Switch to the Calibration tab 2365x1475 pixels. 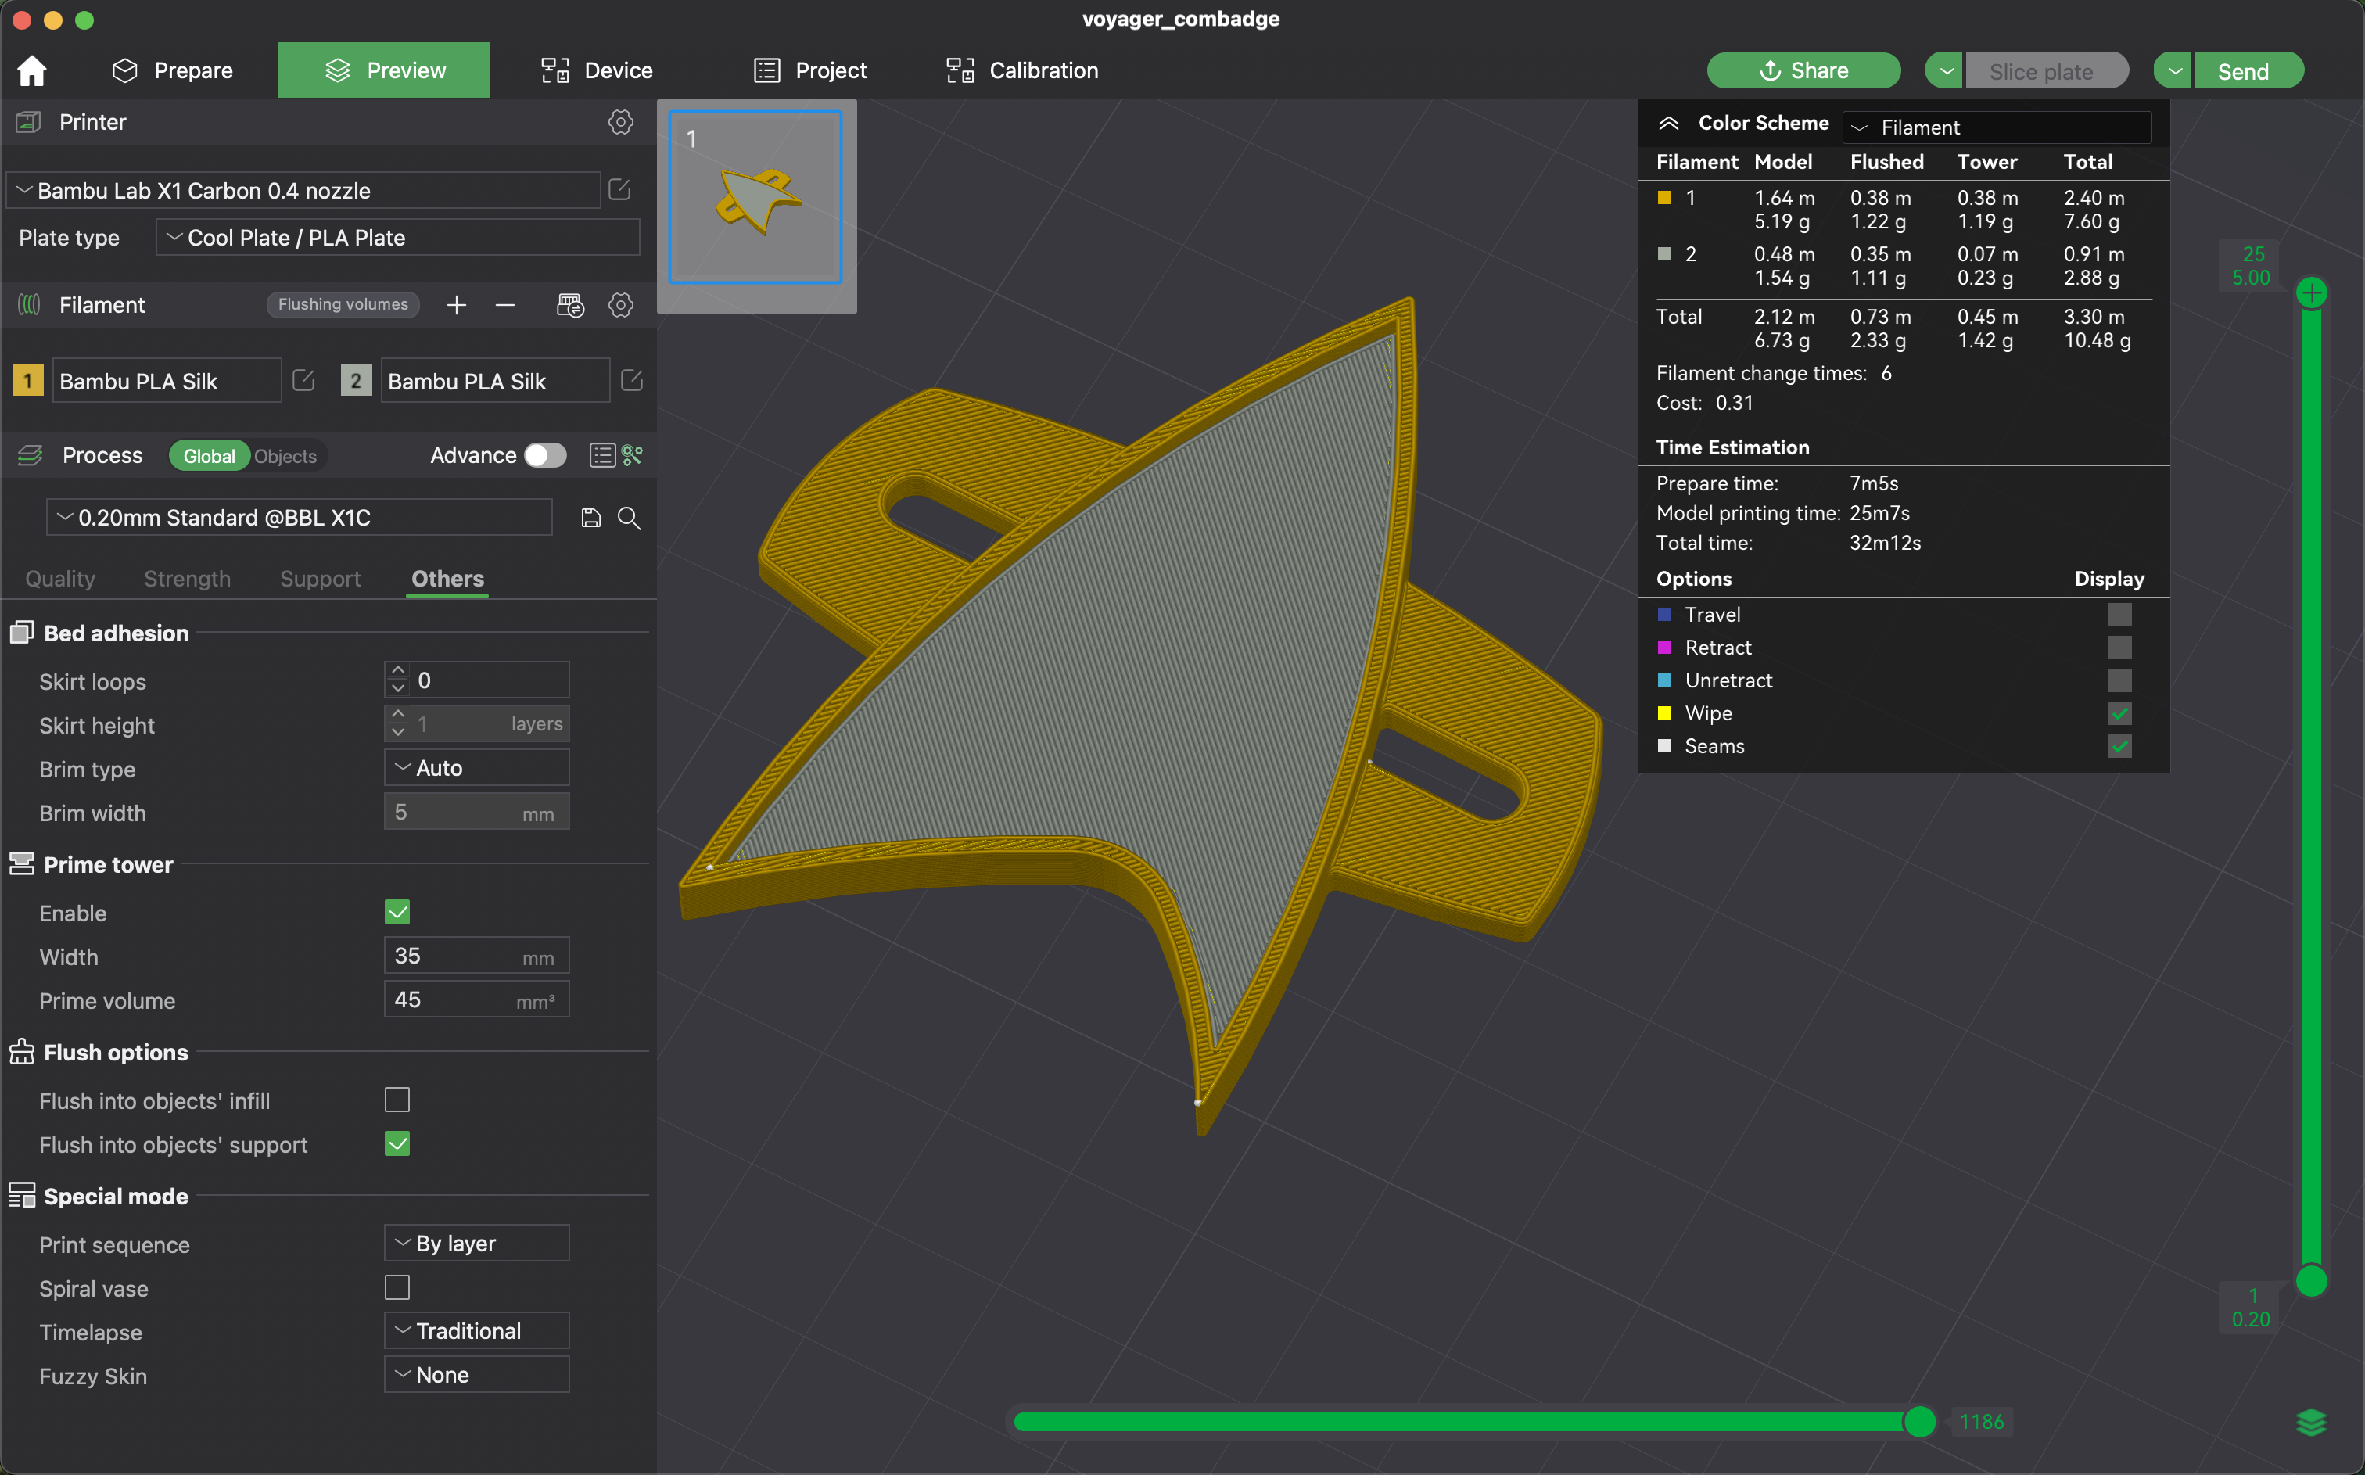(x=1022, y=70)
